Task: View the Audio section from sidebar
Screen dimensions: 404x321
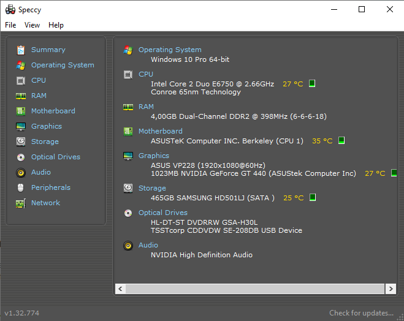Action: click(x=41, y=172)
